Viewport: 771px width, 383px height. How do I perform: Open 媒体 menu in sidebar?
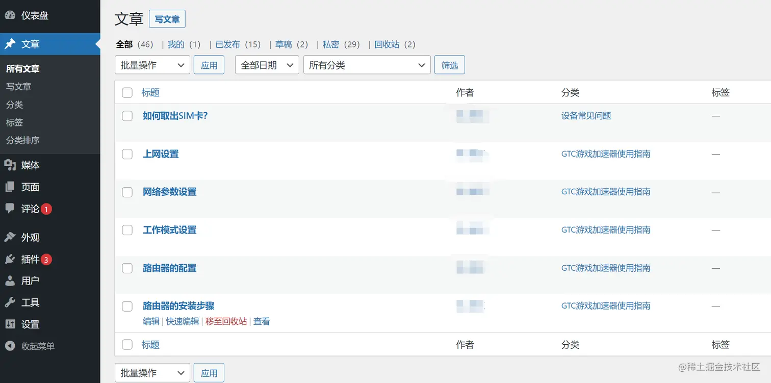tap(31, 165)
